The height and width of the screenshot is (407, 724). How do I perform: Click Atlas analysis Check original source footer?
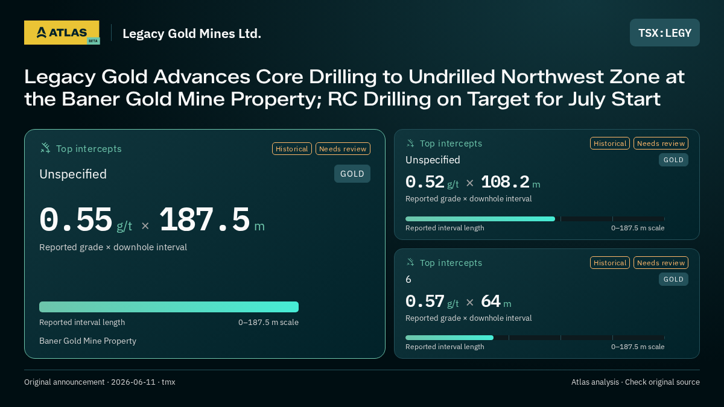tap(635, 382)
